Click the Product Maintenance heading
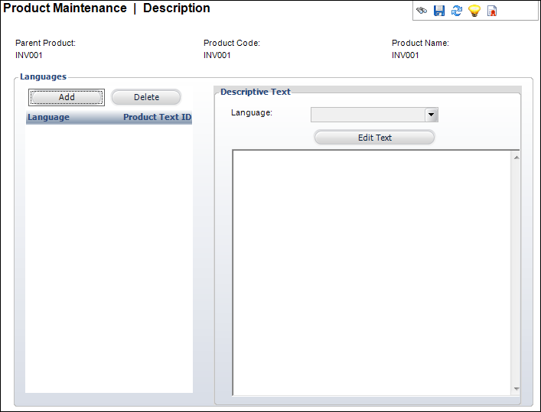This screenshot has width=541, height=412. click(x=65, y=8)
